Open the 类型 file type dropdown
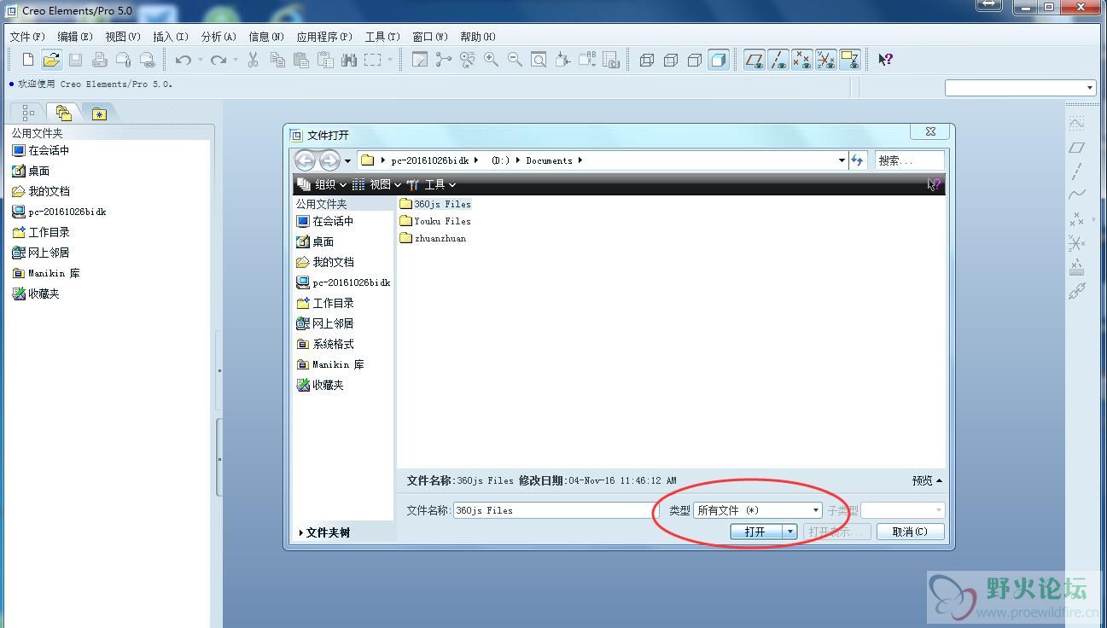This screenshot has width=1107, height=628. tap(758, 510)
